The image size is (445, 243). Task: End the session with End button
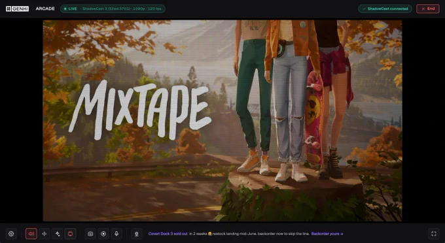428,8
